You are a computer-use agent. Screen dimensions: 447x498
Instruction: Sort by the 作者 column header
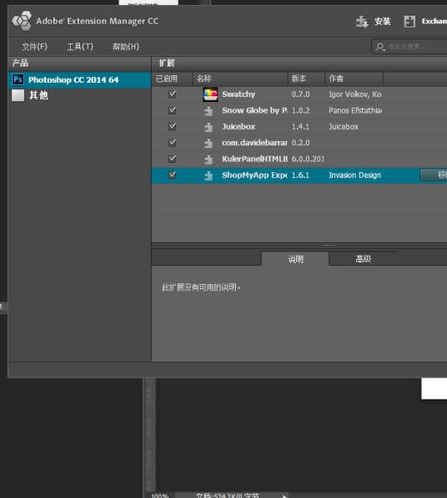[x=354, y=79]
